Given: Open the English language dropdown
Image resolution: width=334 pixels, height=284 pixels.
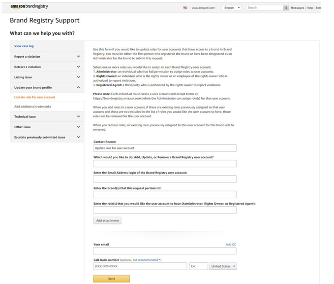Looking at the screenshot, I should coord(231,8).
